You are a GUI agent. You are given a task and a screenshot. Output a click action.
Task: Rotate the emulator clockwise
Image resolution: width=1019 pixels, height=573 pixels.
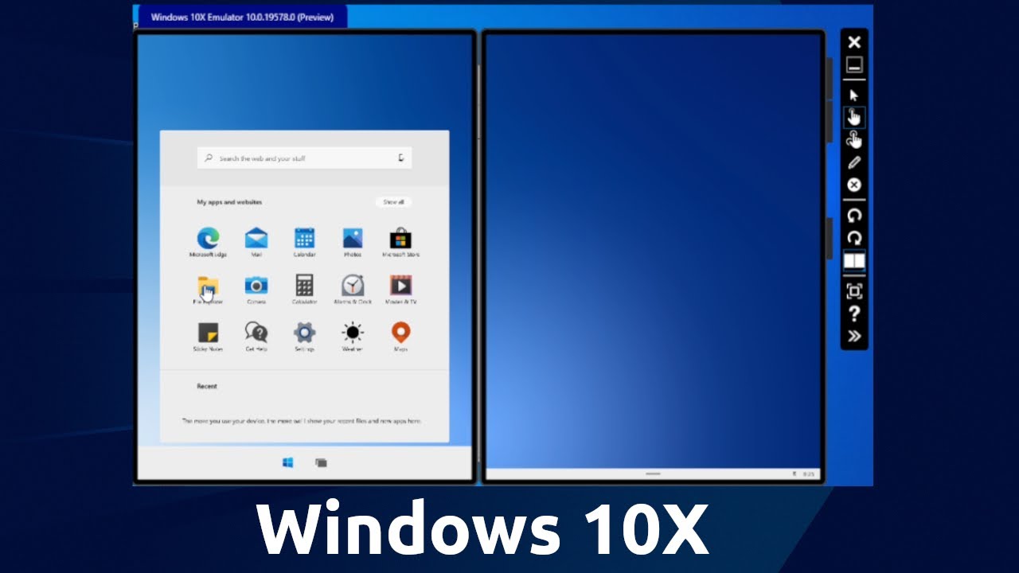[854, 237]
